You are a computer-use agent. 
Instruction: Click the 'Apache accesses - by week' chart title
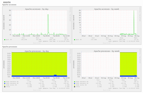[107, 9]
